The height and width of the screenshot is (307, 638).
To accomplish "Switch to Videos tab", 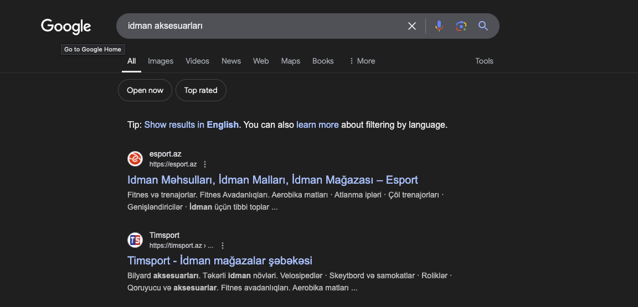I will tap(197, 61).
